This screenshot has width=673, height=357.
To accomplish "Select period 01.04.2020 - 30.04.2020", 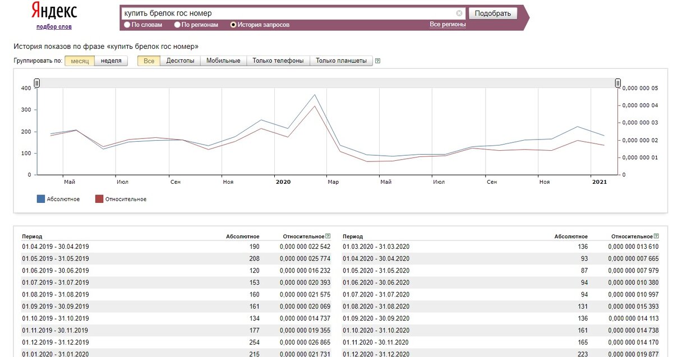I will click(376, 258).
